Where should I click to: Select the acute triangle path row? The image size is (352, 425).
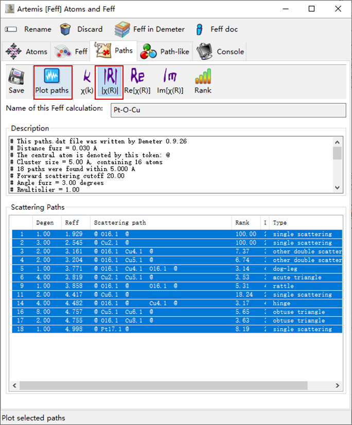point(177,278)
